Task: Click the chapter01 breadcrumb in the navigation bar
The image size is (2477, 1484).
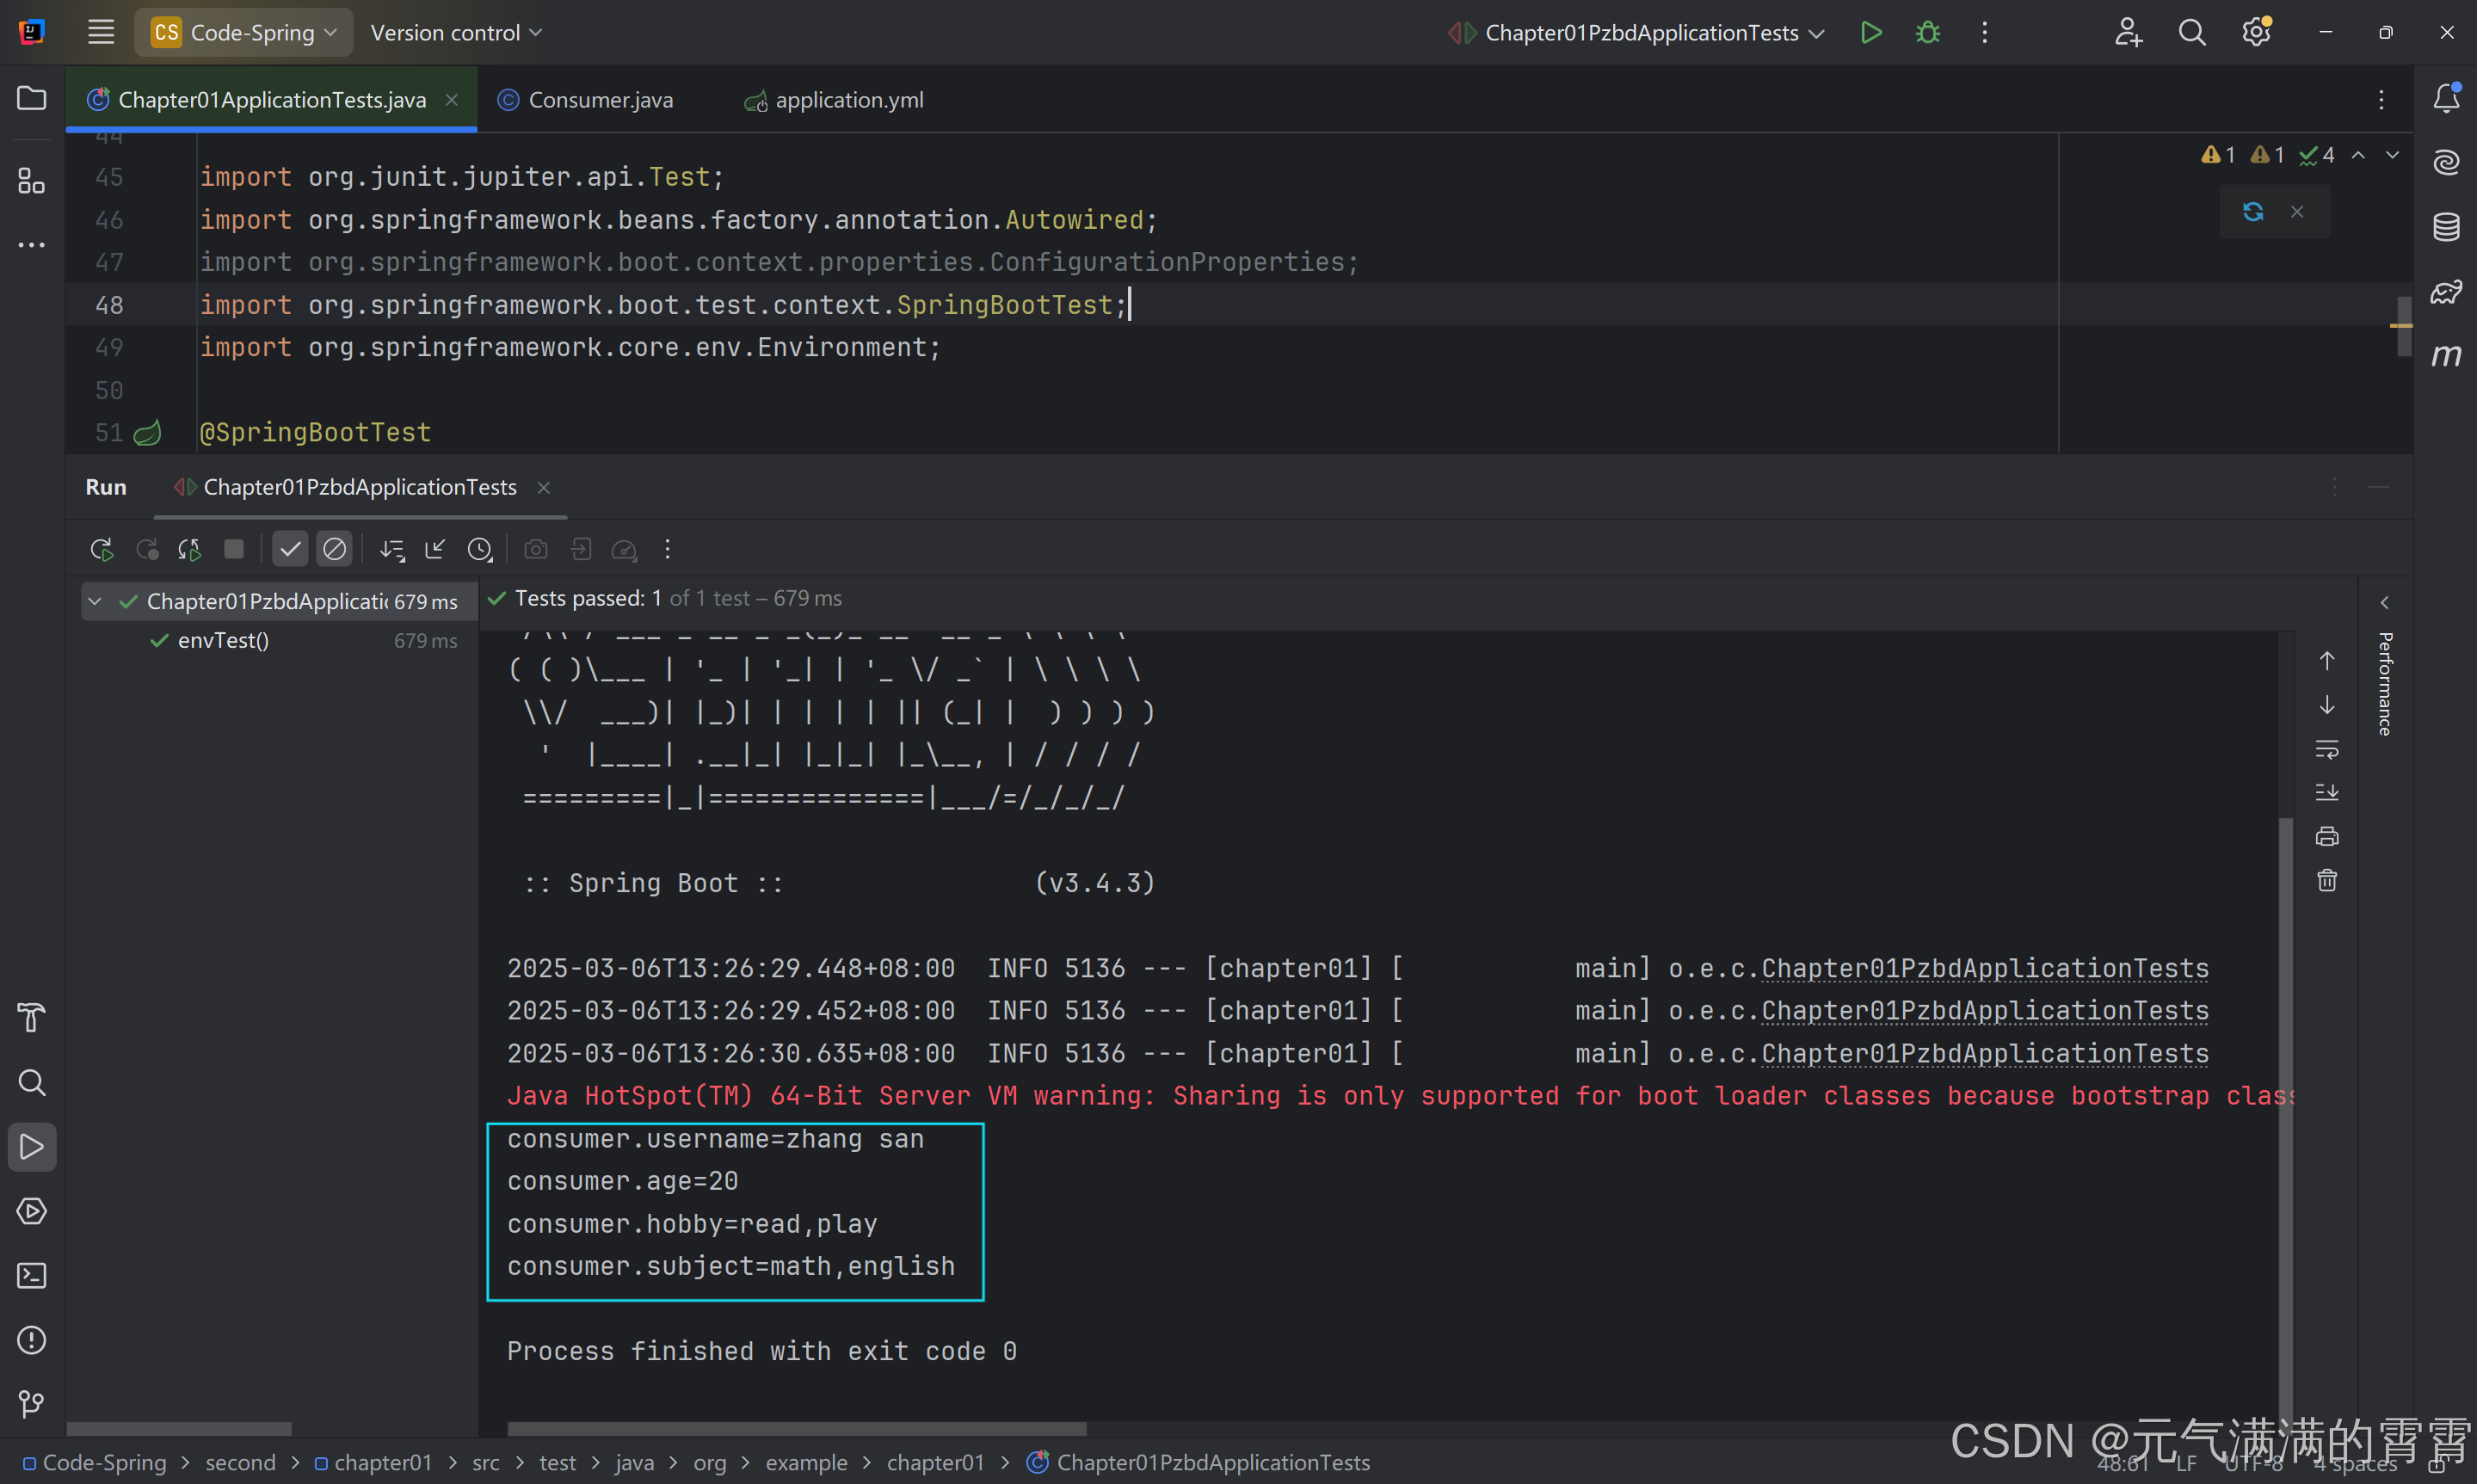Action: coord(382,1462)
